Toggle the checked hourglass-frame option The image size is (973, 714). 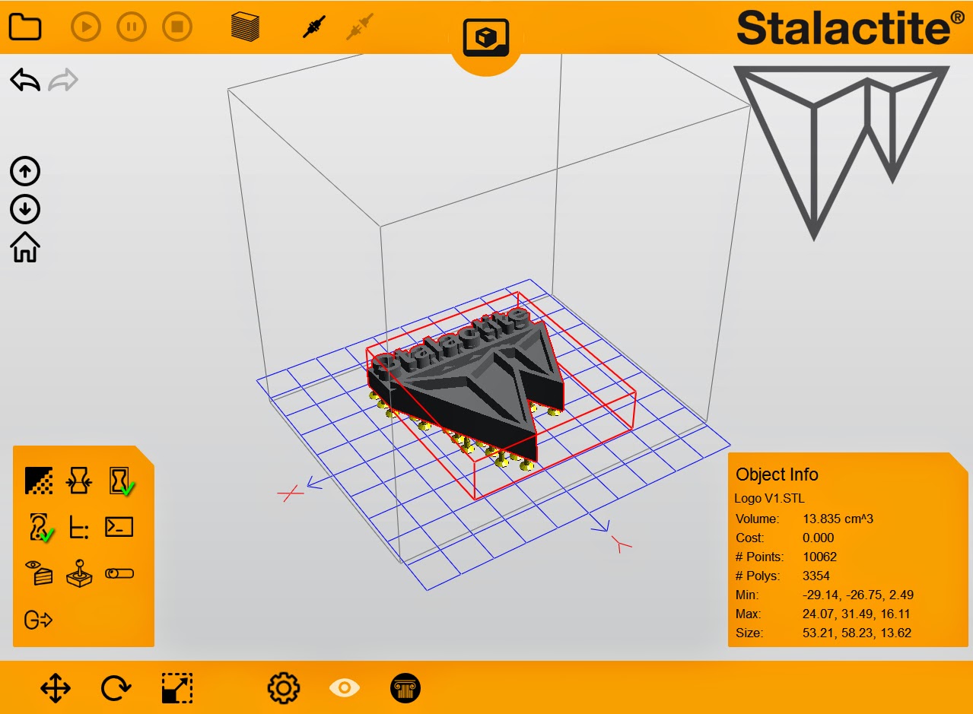point(120,481)
